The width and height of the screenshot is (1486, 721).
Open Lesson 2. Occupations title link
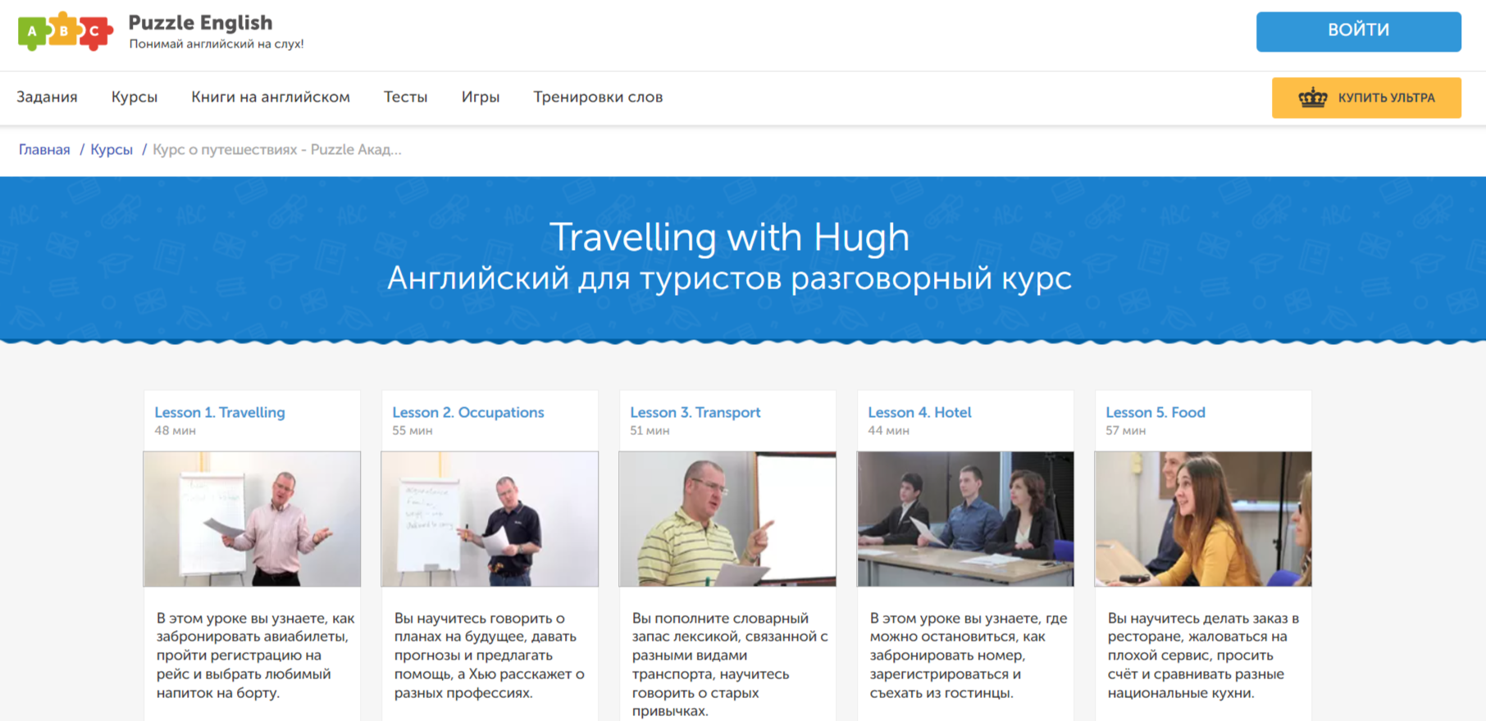click(x=468, y=412)
